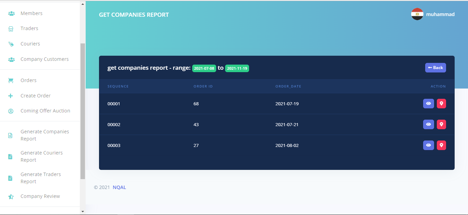This screenshot has width=468, height=215.
Task: Click the Generate Couriers Report document icon
Action: (x=10, y=157)
